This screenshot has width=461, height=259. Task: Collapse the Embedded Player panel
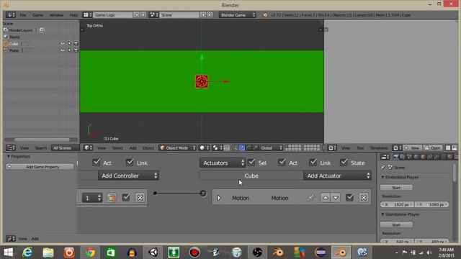pos(382,177)
